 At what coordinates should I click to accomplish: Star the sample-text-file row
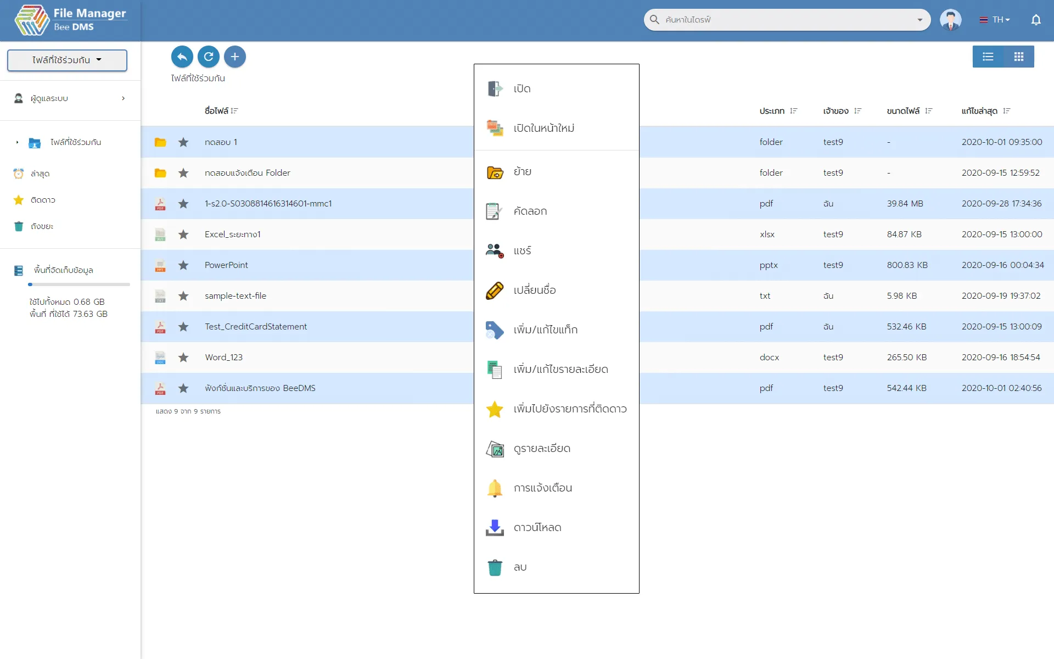point(183,296)
